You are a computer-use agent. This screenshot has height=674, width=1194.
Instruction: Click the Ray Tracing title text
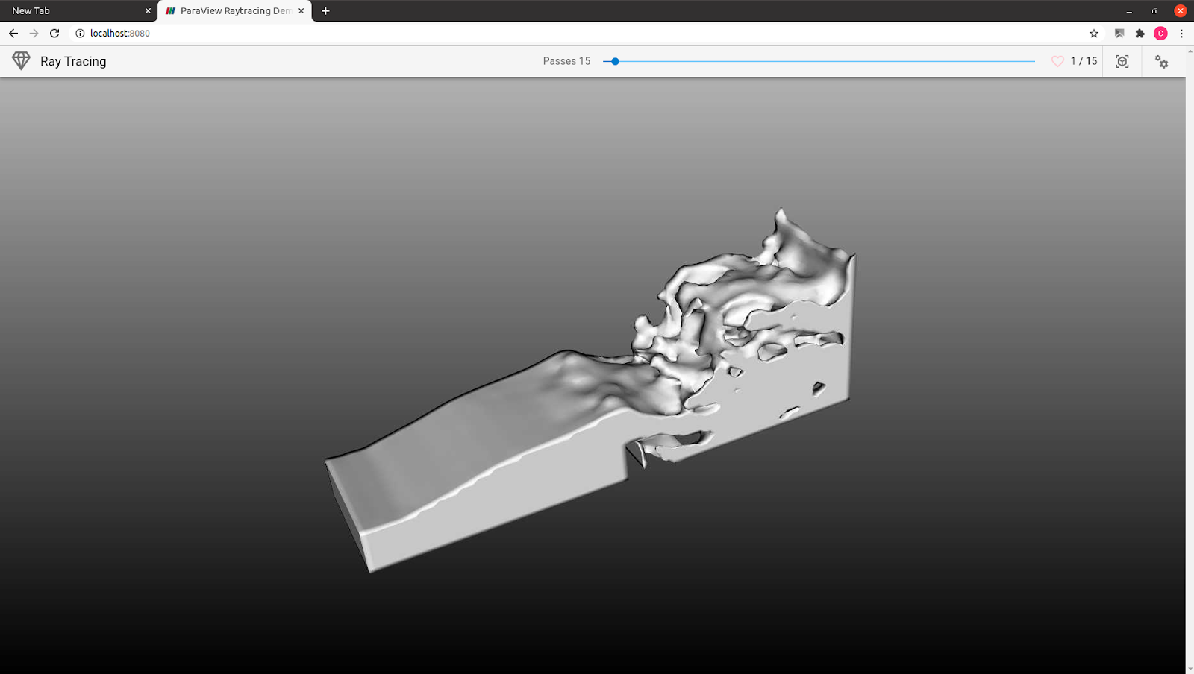point(73,61)
